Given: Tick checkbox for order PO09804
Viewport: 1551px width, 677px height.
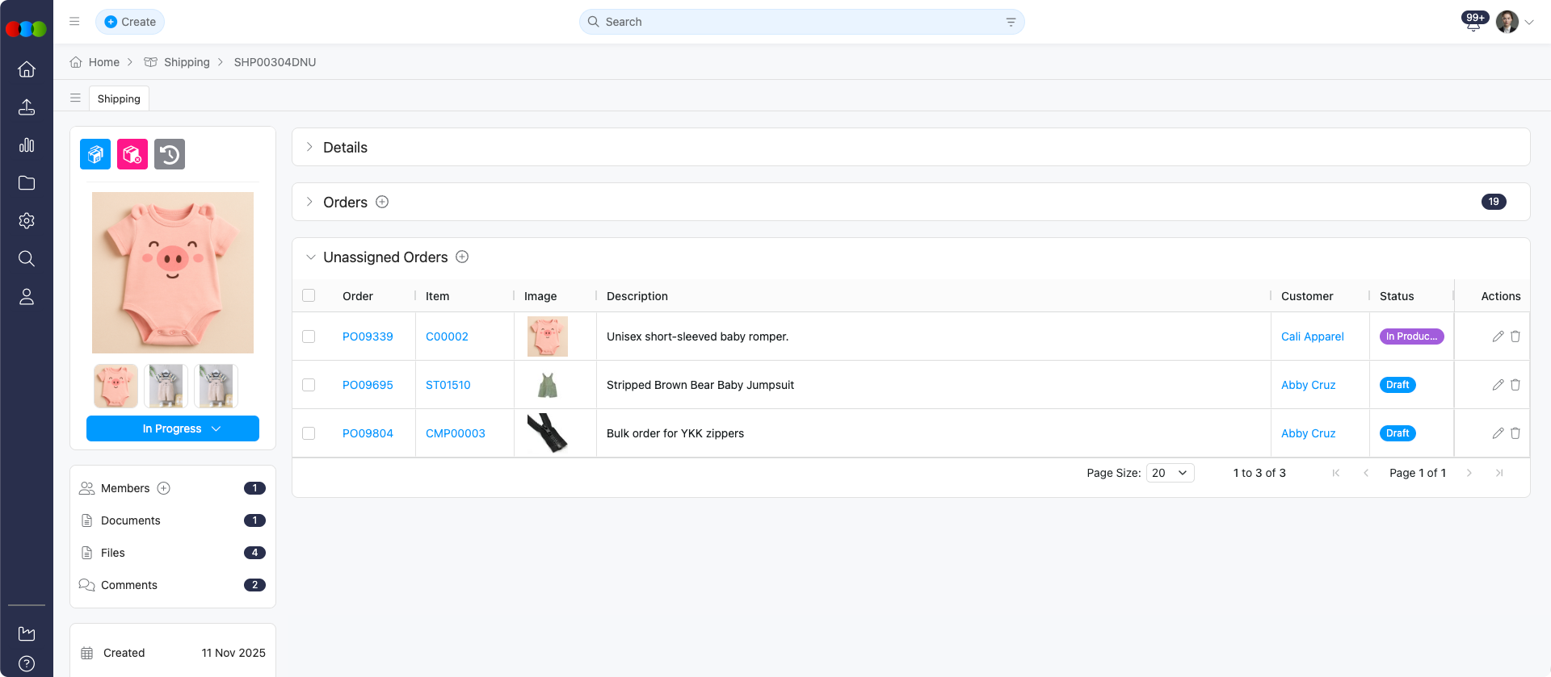Looking at the screenshot, I should pos(309,433).
